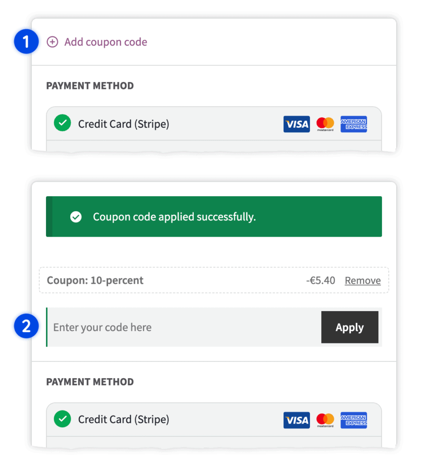Click the Remove link for 10-percent coupon
The width and height of the screenshot is (428, 467).
click(x=362, y=280)
